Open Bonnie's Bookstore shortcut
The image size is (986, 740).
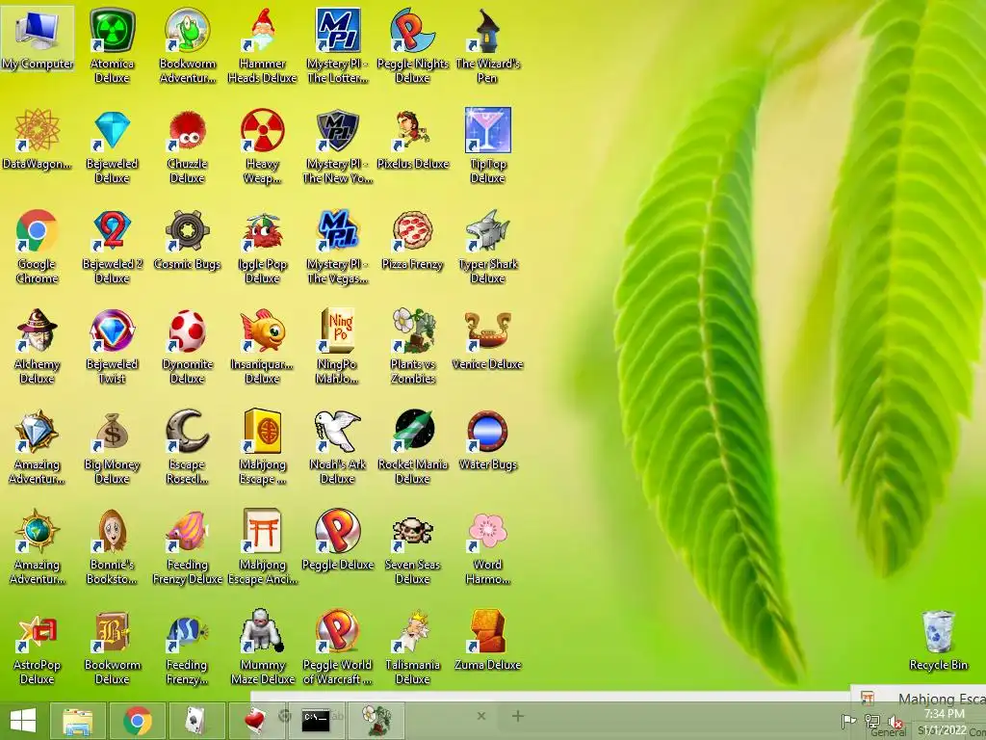112,546
